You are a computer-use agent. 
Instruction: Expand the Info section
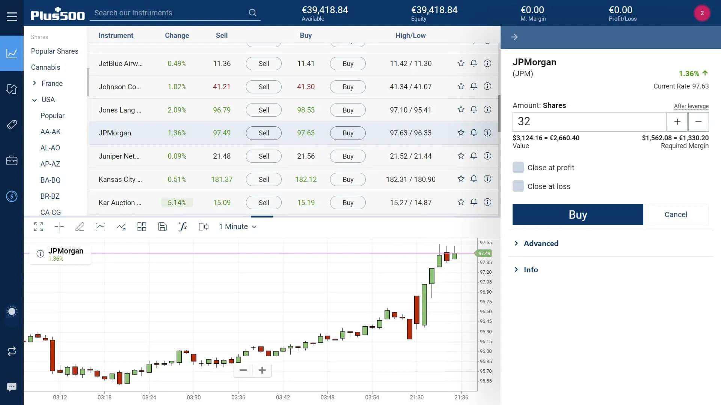526,270
